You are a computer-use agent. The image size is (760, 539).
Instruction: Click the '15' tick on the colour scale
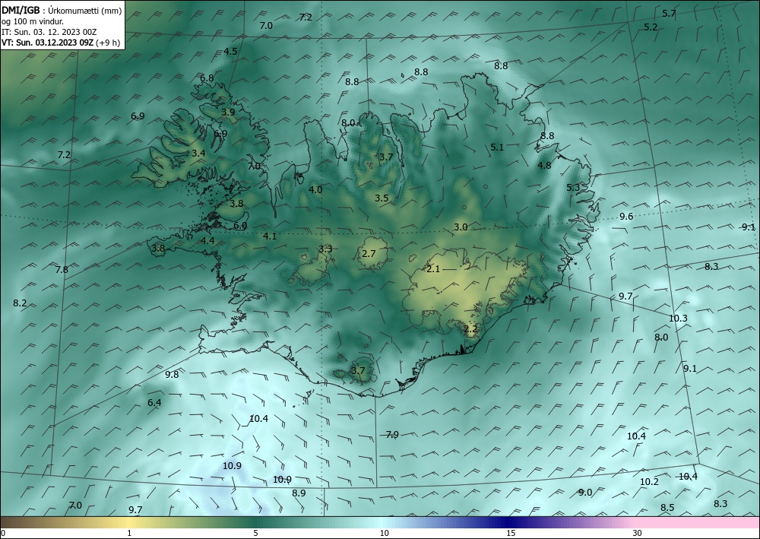[x=511, y=534]
